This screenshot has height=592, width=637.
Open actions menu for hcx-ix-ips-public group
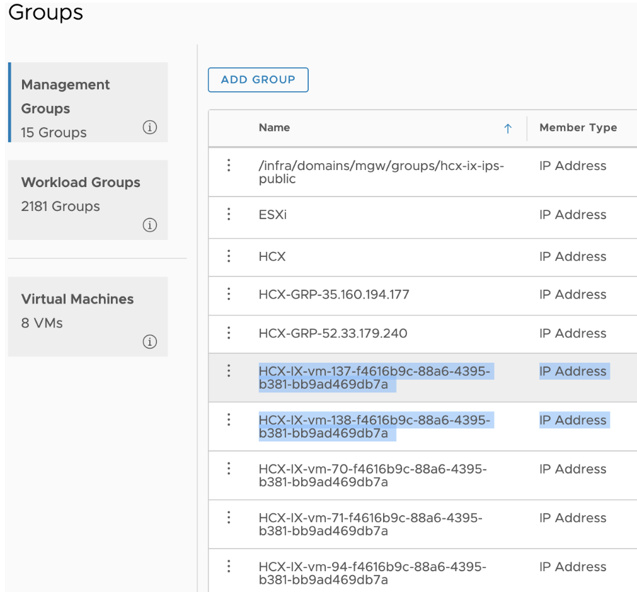tap(229, 166)
